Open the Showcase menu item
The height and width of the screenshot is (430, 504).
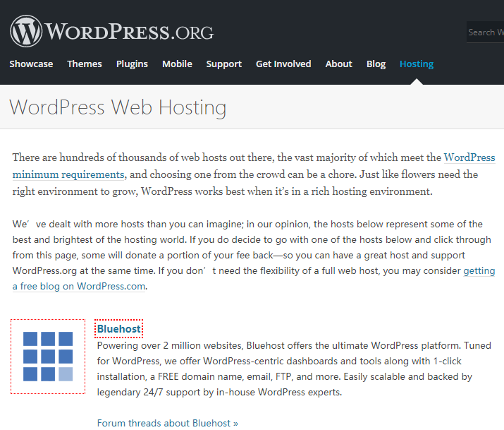point(31,64)
